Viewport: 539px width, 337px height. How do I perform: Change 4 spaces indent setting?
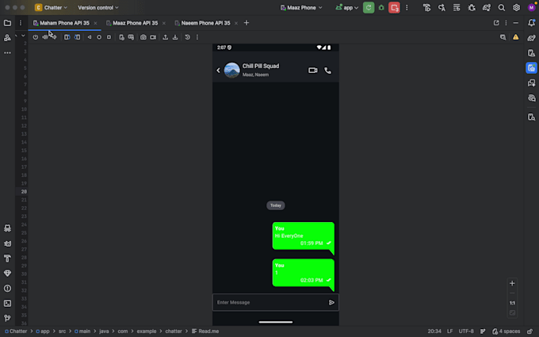tap(506, 331)
